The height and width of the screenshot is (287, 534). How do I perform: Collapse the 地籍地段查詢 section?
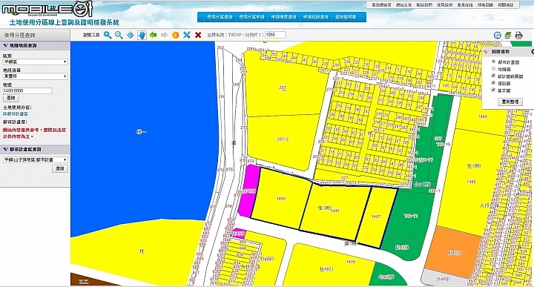5,45
